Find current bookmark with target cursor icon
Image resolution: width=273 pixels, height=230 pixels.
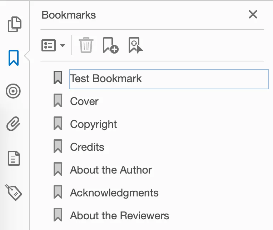[136, 45]
